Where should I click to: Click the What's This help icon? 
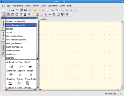(67, 14)
